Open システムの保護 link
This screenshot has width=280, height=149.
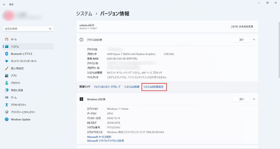tap(132, 87)
